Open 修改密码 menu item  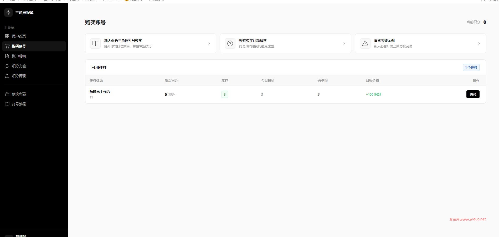point(34,94)
